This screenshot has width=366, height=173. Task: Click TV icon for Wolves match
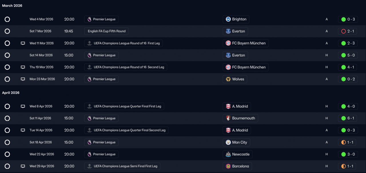click(23, 79)
